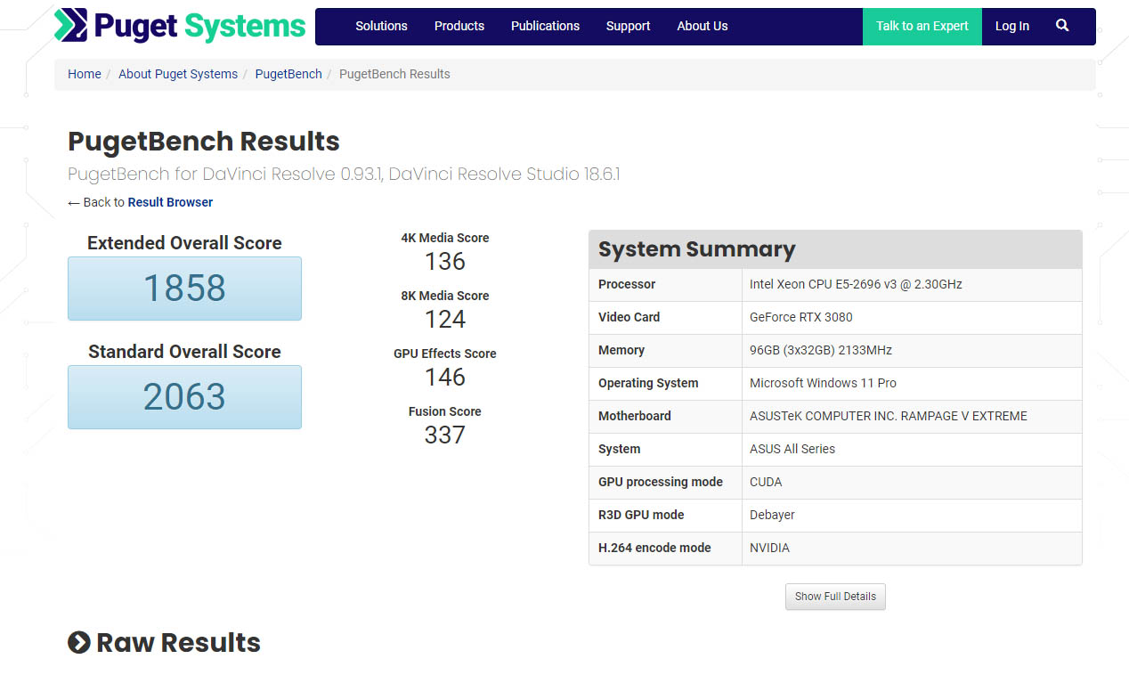Image resolution: width=1129 pixels, height=675 pixels.
Task: Click the System Summary heading
Action: pos(697,249)
